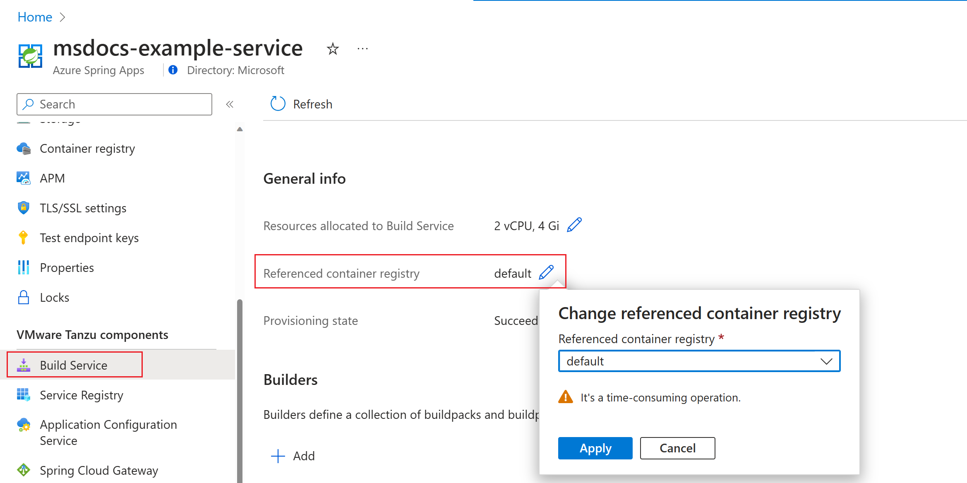Click the Add plus icon under Builders
This screenshot has height=483, width=967.
click(278, 456)
